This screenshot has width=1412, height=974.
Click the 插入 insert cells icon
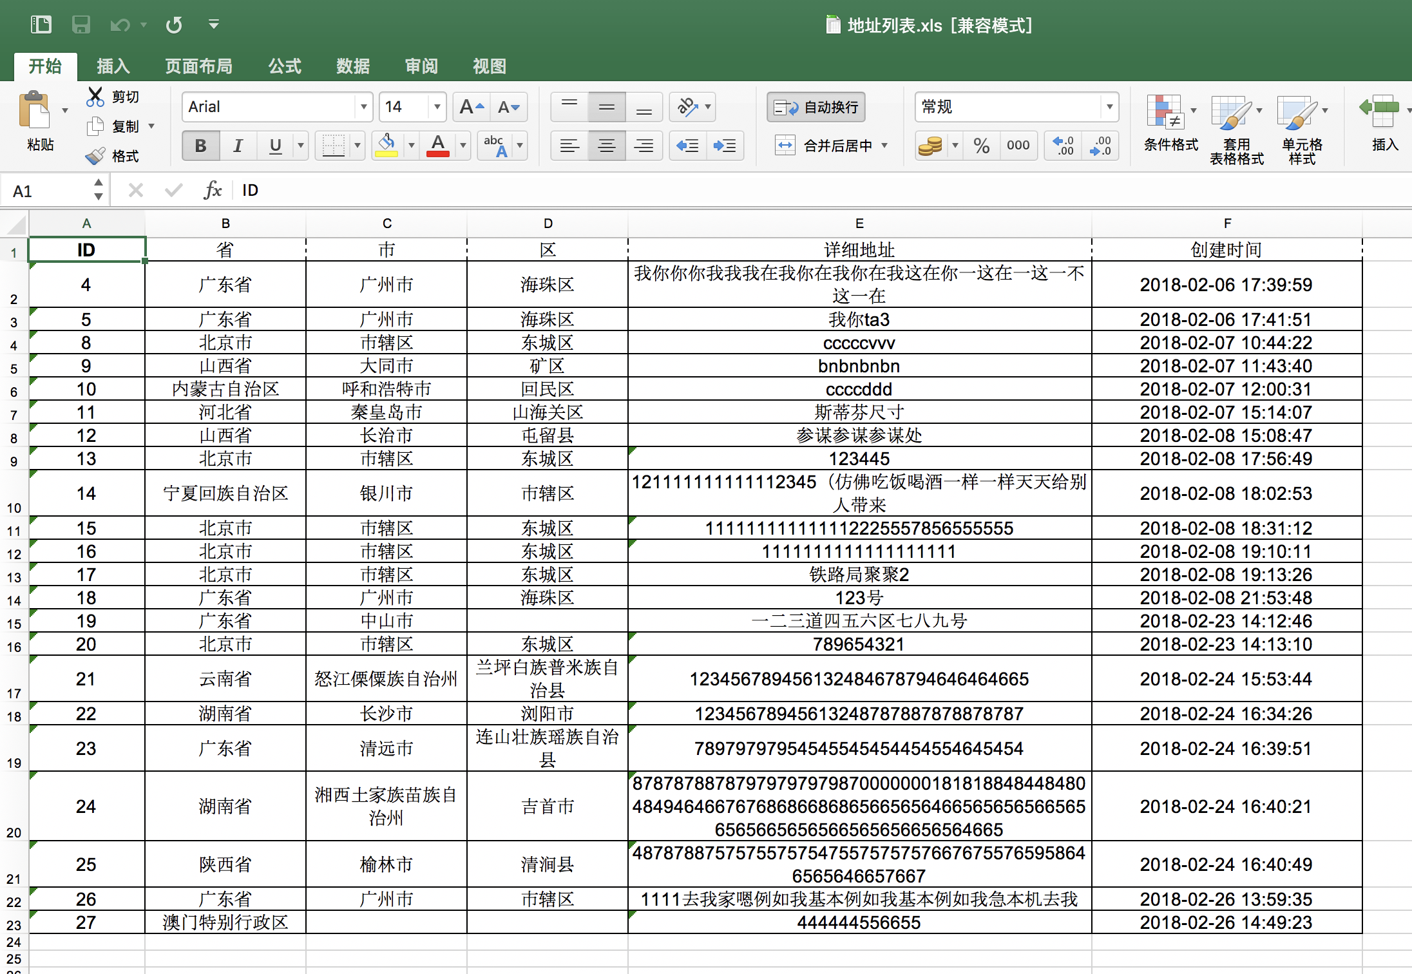point(1380,111)
